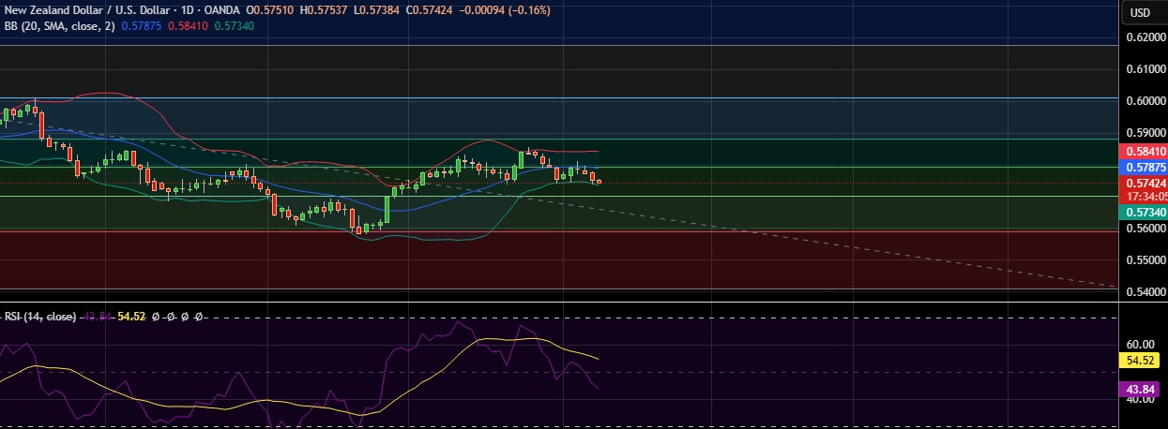The width and height of the screenshot is (1168, 429).
Task: Click the 0.54000 level on price axis
Action: pos(1143,292)
